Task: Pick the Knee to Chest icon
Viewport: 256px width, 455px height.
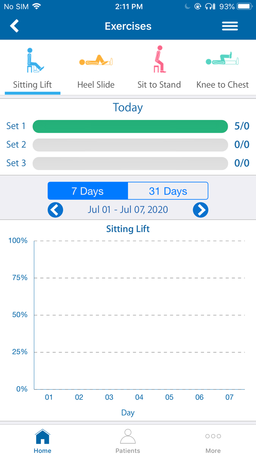Action: (x=222, y=60)
